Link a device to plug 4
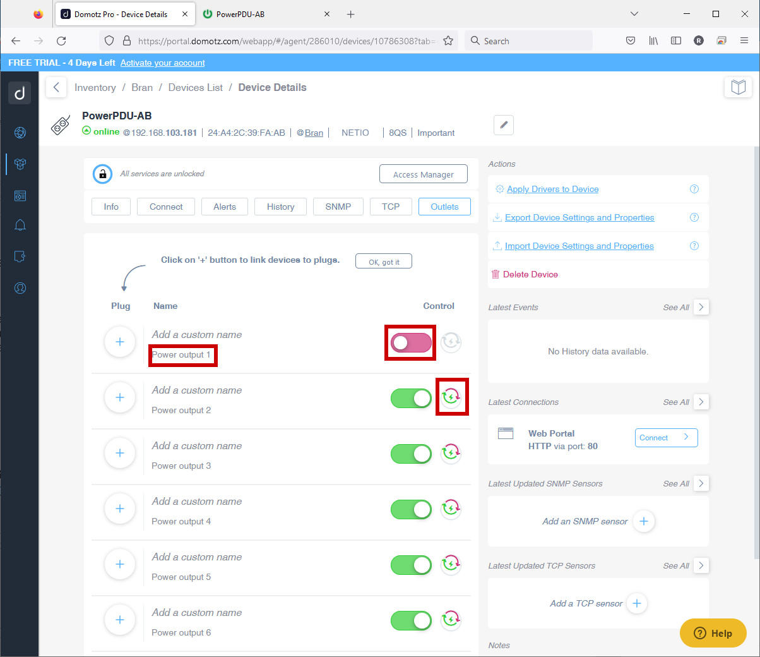The height and width of the screenshot is (657, 760). (120, 509)
